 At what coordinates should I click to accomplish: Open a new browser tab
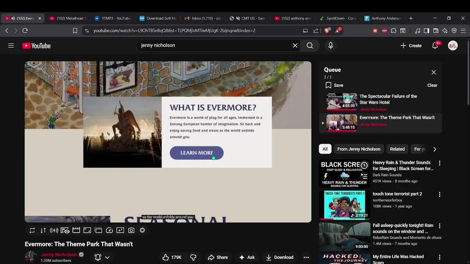tap(411, 18)
